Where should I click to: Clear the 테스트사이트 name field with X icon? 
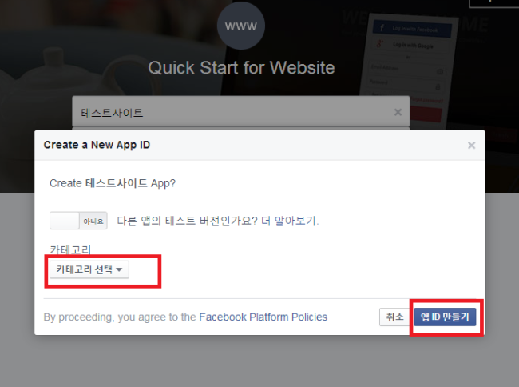pos(398,112)
